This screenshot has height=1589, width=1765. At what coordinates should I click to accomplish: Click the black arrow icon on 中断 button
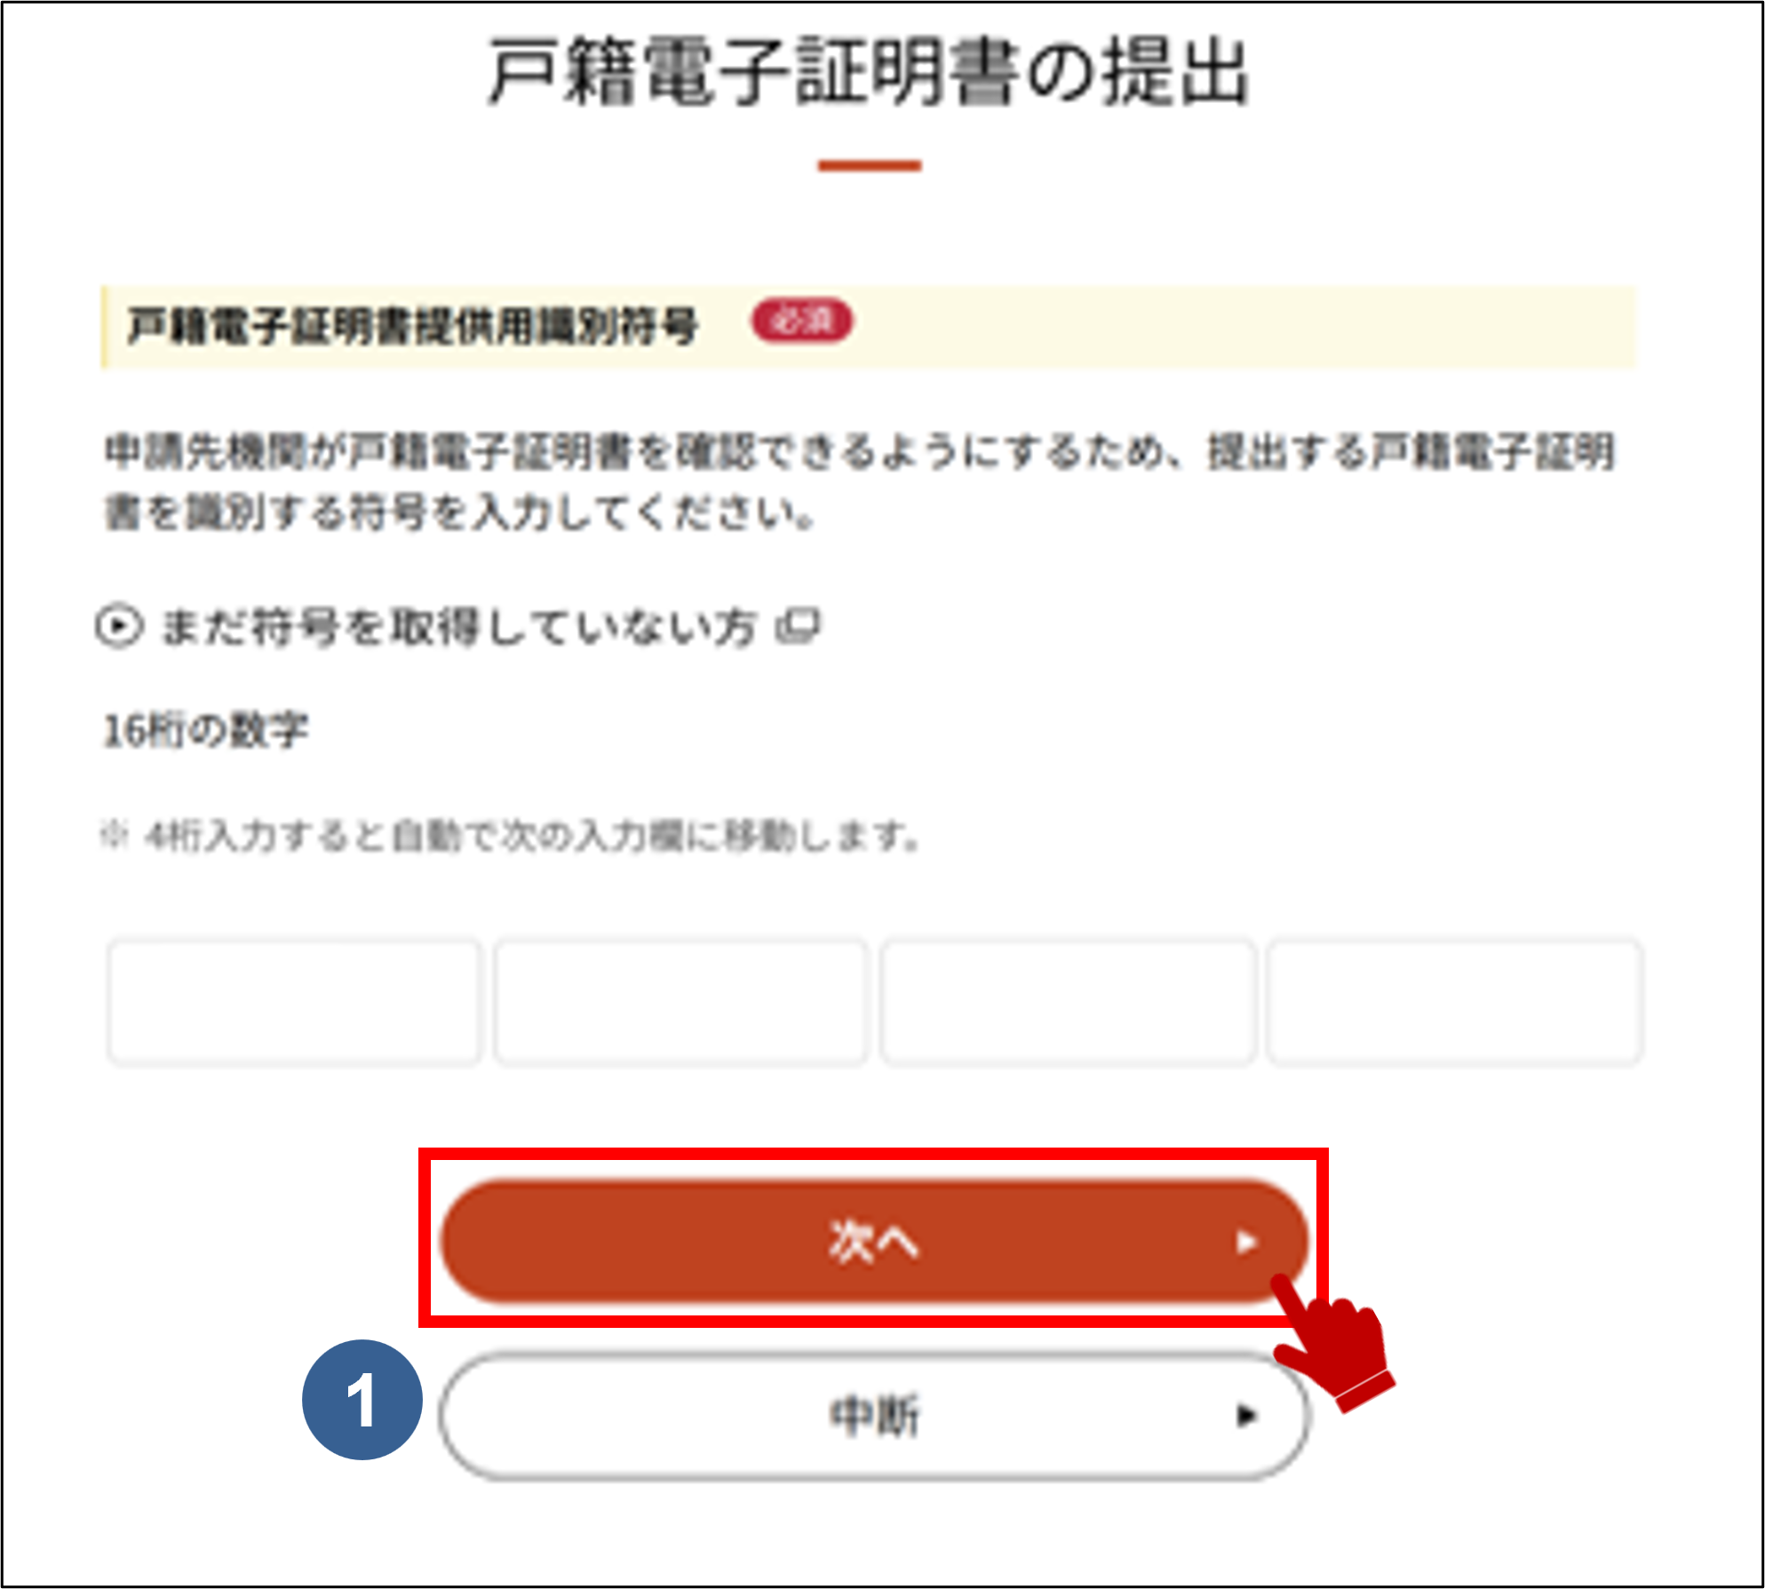click(x=1246, y=1415)
